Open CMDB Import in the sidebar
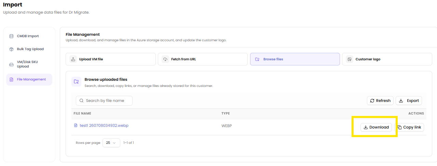Image resolution: width=437 pixels, height=166 pixels. click(29, 36)
